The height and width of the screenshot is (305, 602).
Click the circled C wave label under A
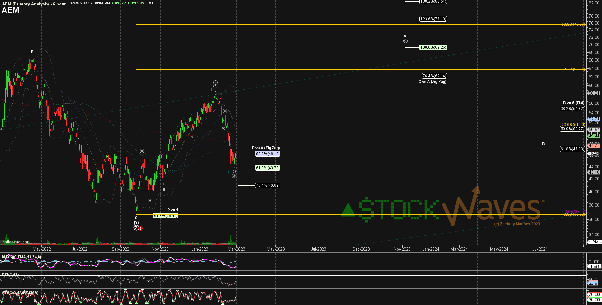tap(405, 41)
